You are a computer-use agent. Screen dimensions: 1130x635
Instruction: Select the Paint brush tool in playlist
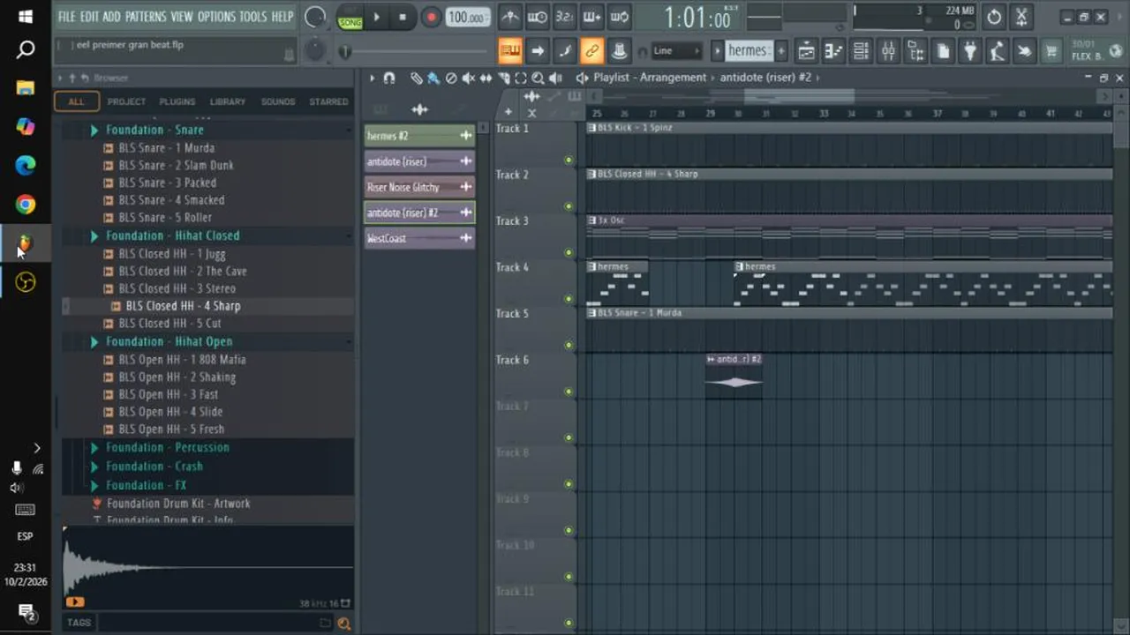(433, 78)
